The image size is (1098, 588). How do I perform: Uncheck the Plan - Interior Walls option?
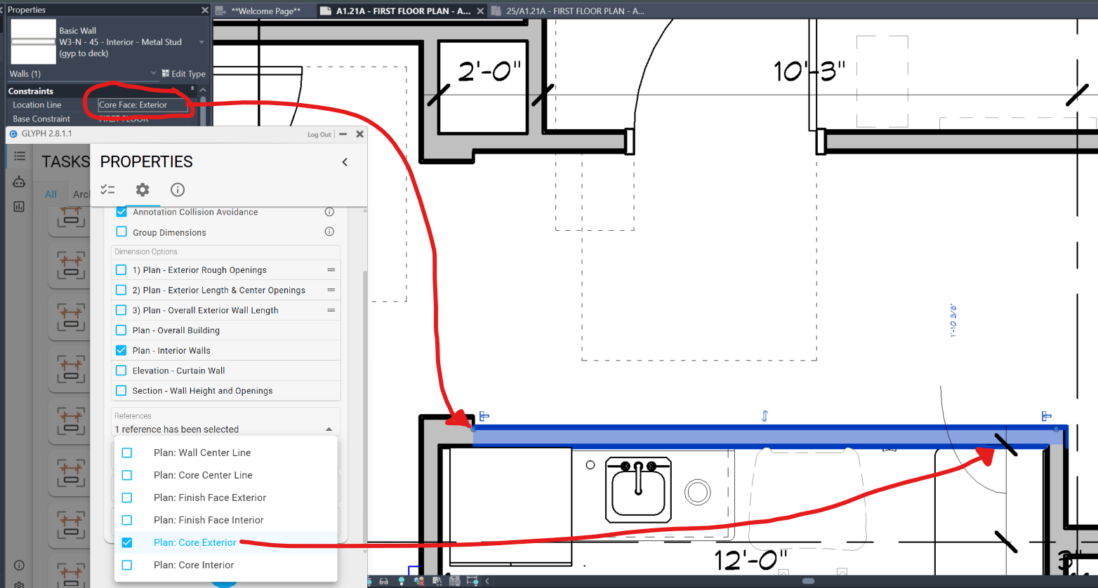(x=121, y=350)
